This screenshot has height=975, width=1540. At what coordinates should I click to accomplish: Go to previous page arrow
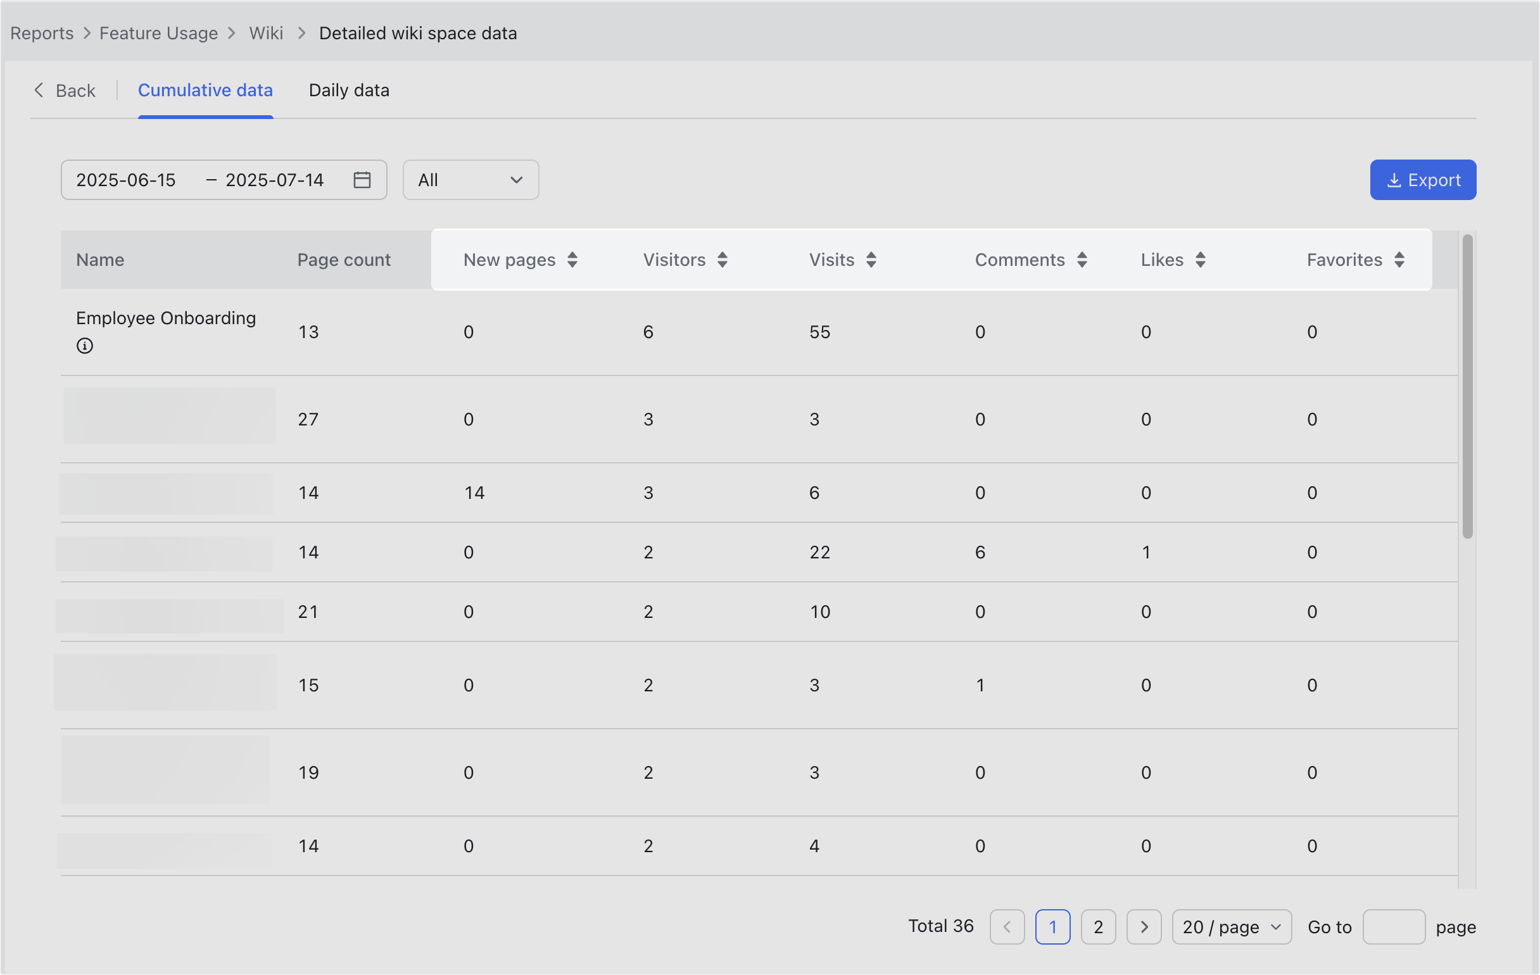pos(1007,926)
